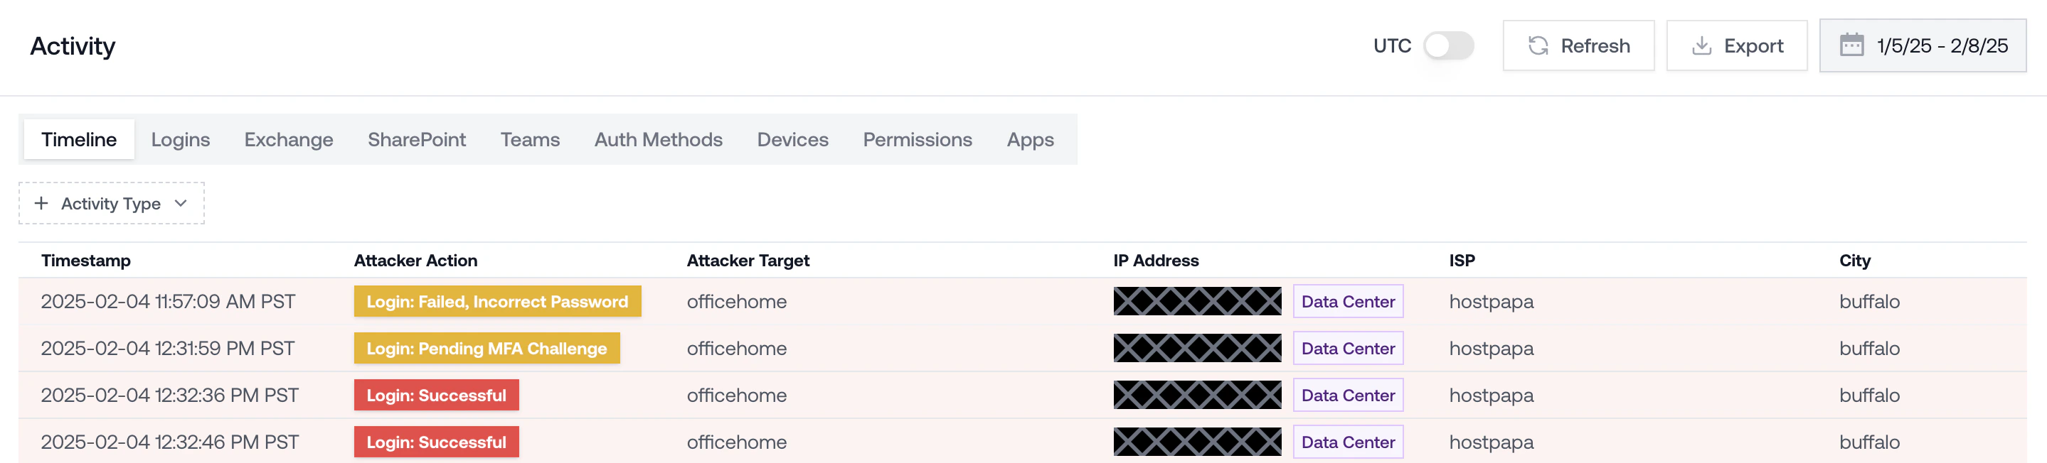Click the Export button
Viewport: 2047px width, 463px height.
coord(1737,45)
